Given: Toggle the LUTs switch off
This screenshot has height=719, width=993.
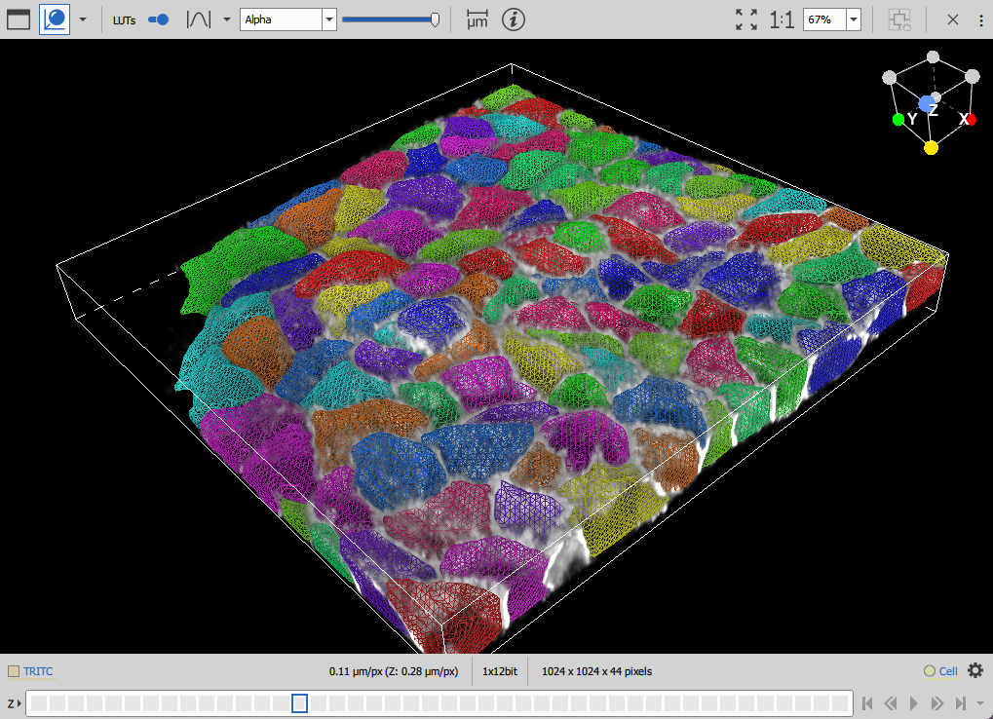Looking at the screenshot, I should coord(157,19).
